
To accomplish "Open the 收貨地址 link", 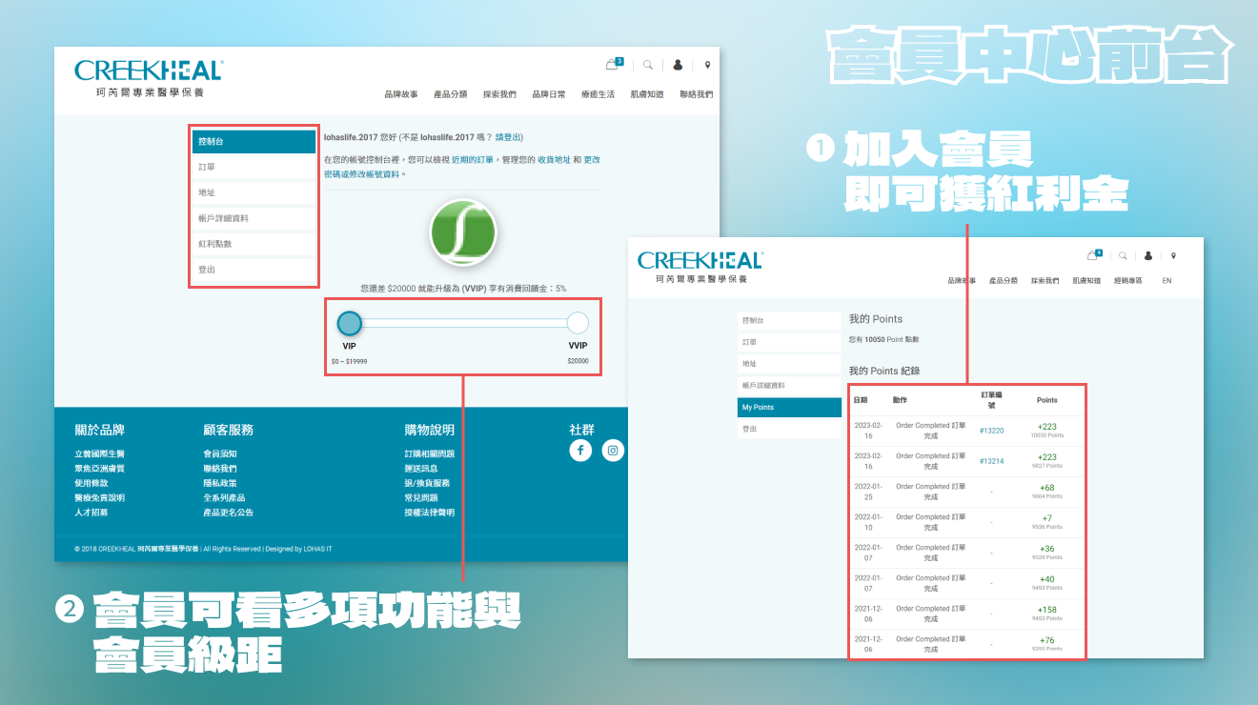I will point(554,160).
